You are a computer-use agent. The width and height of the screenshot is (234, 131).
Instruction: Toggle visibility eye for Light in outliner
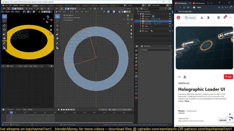click(170, 26)
